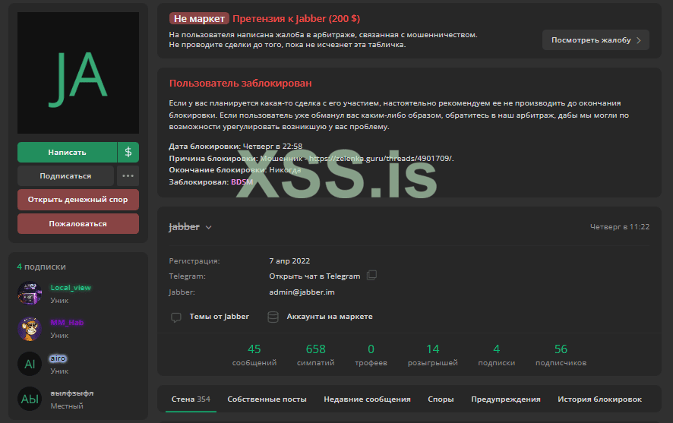Open Темы от Jabber link
Image resolution: width=673 pixels, height=423 pixels.
[x=220, y=317]
